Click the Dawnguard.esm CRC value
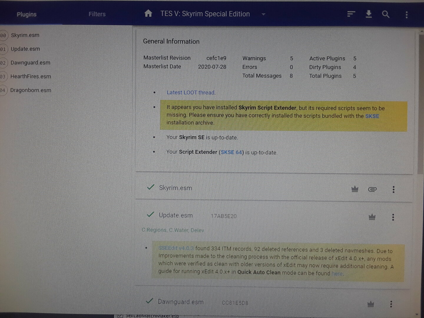 click(235, 303)
